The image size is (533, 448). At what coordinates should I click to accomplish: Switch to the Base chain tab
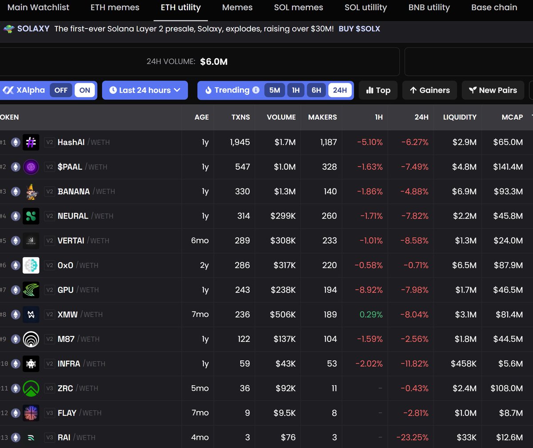[x=494, y=8]
